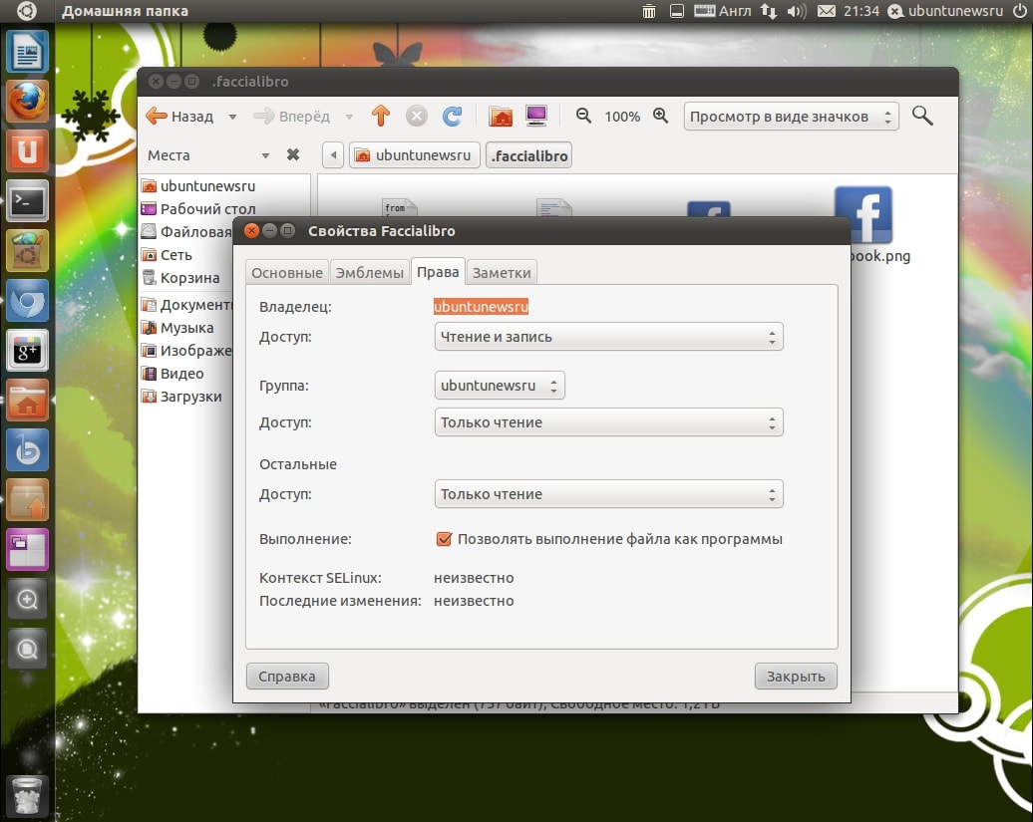Image resolution: width=1033 pixels, height=822 pixels.
Task: Expand Back history dropdown arrow
Action: pyautogui.click(x=232, y=118)
